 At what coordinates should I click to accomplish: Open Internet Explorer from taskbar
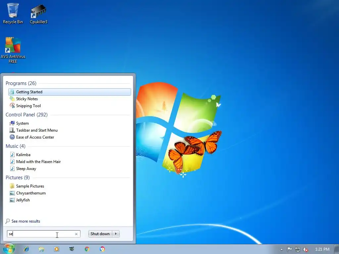[x=26, y=249]
